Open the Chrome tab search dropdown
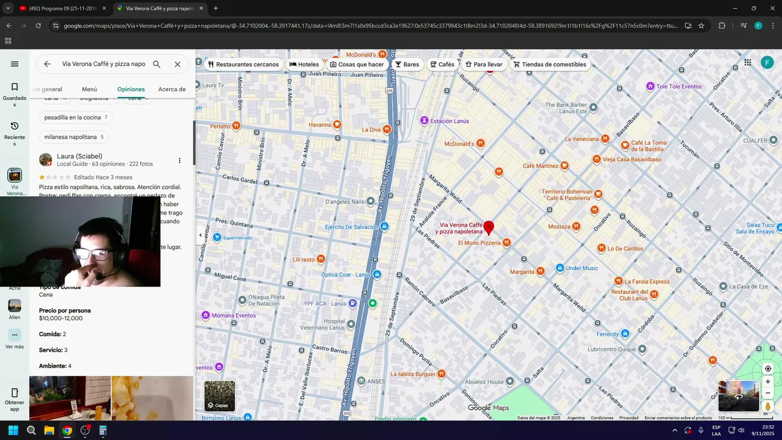The height and width of the screenshot is (440, 782). pyautogui.click(x=8, y=9)
